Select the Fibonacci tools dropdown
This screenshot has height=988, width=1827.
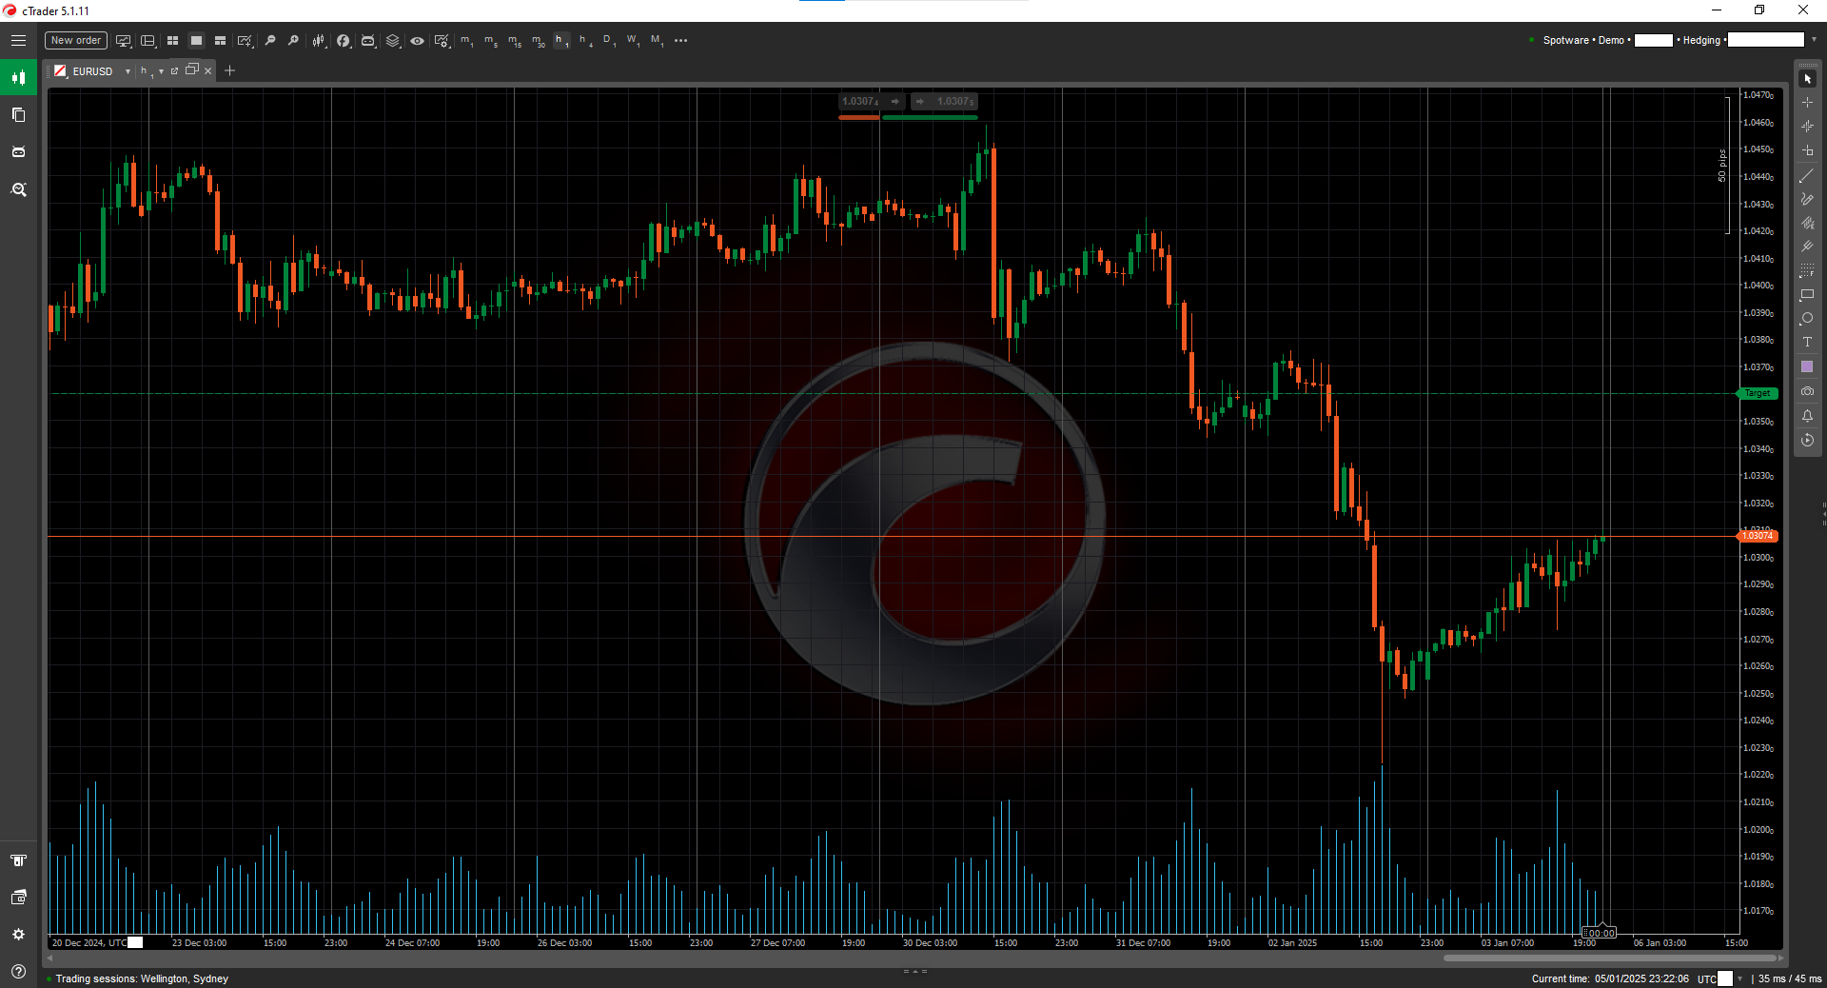tap(1807, 271)
